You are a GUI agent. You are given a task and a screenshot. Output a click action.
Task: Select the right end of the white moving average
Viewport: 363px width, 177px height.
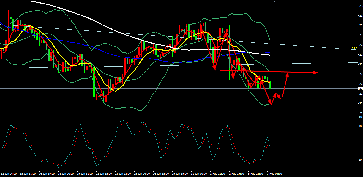pos(270,55)
